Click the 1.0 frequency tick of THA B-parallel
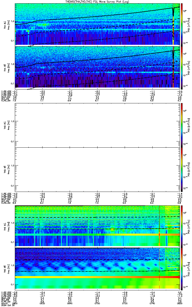This screenshot has height=307, width=192. click(x=13, y=64)
